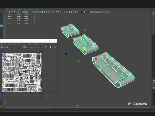This screenshot has height=116, width=155.
Task: Click the Use All Lights icon
Action: pos(51,12)
